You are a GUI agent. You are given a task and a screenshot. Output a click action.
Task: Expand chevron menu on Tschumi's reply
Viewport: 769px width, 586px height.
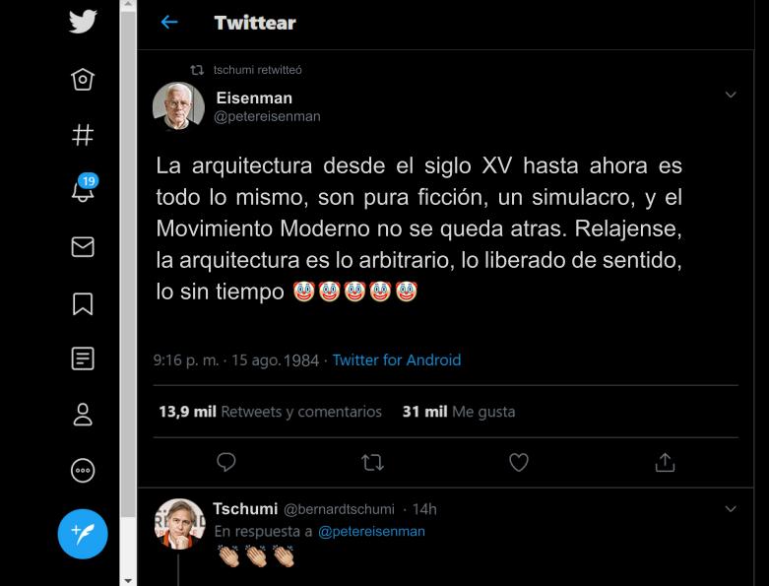pyautogui.click(x=731, y=509)
